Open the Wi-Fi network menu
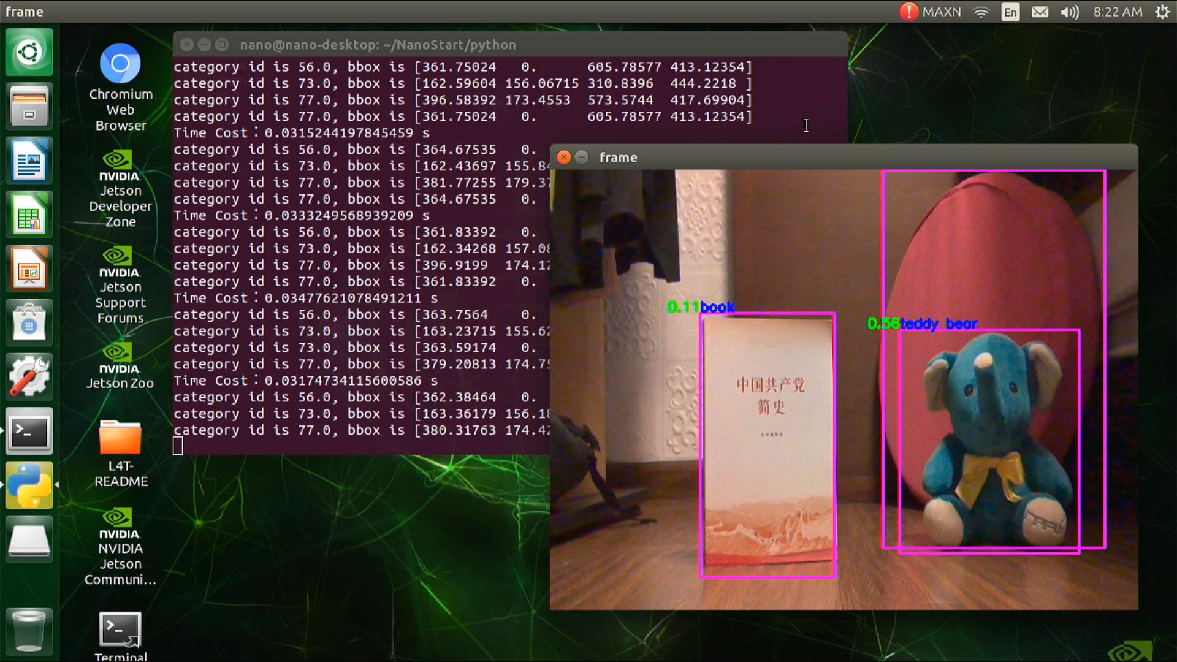Screen dimensions: 1177x662 coord(981,12)
